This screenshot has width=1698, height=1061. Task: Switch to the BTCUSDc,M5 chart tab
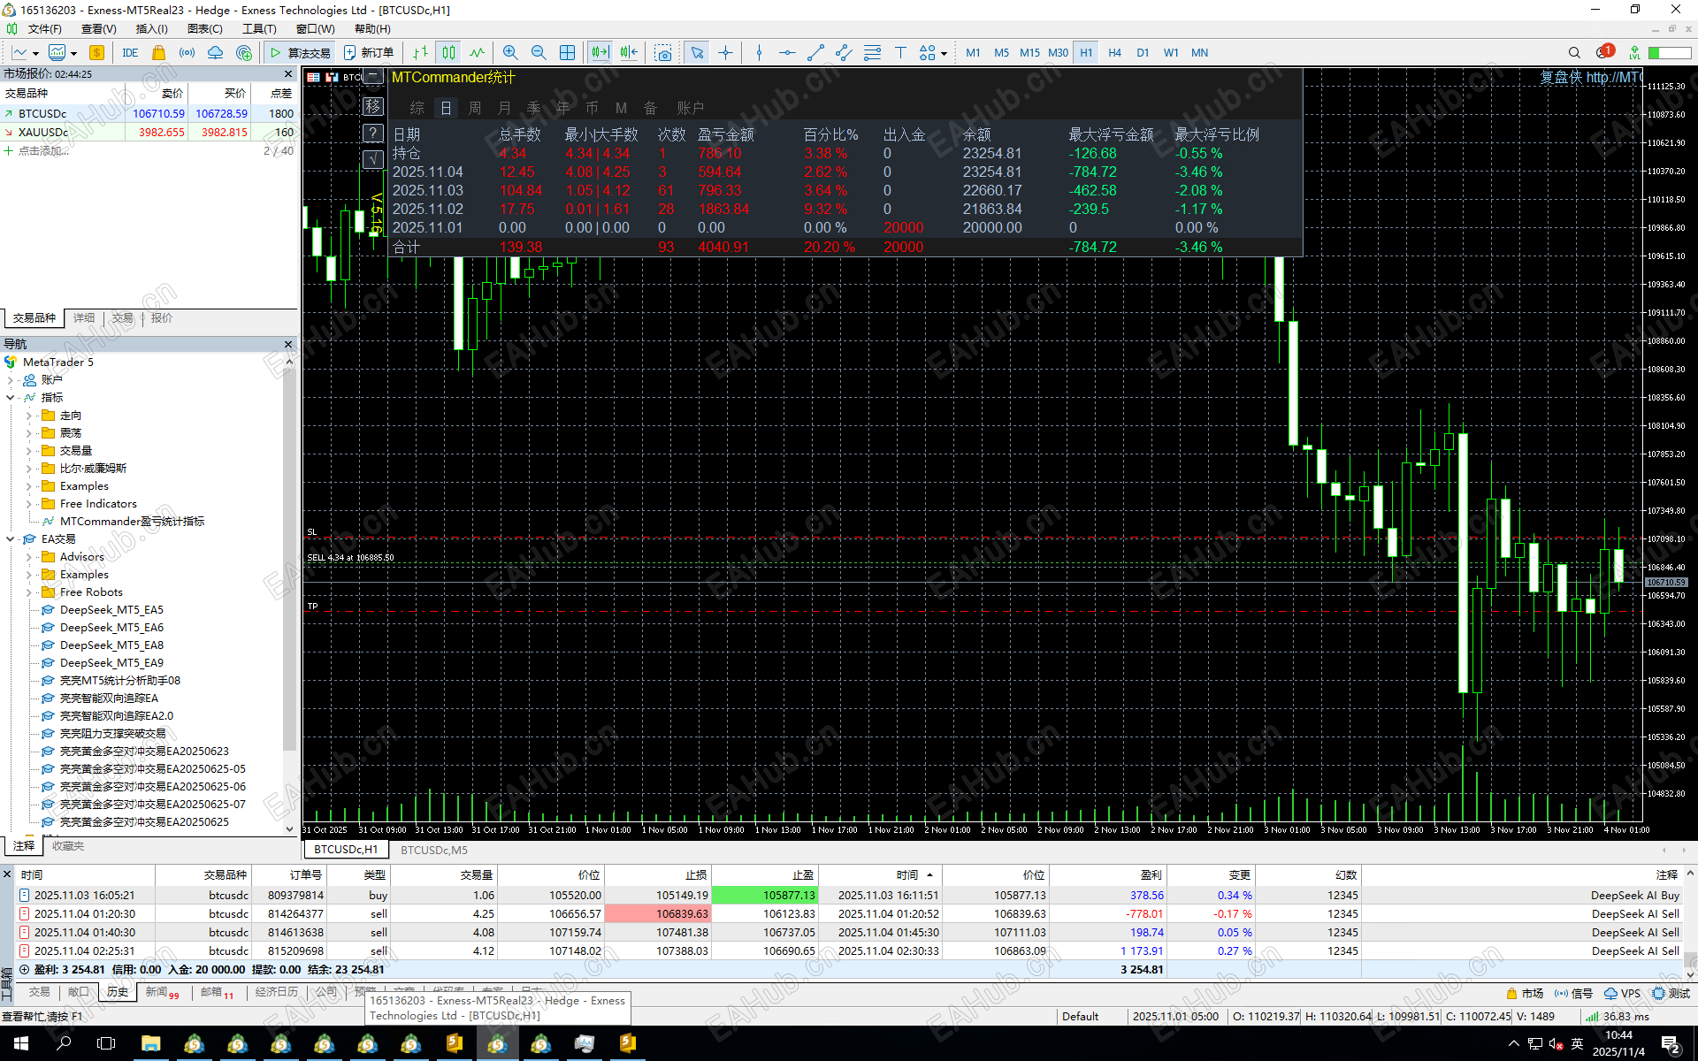point(433,850)
